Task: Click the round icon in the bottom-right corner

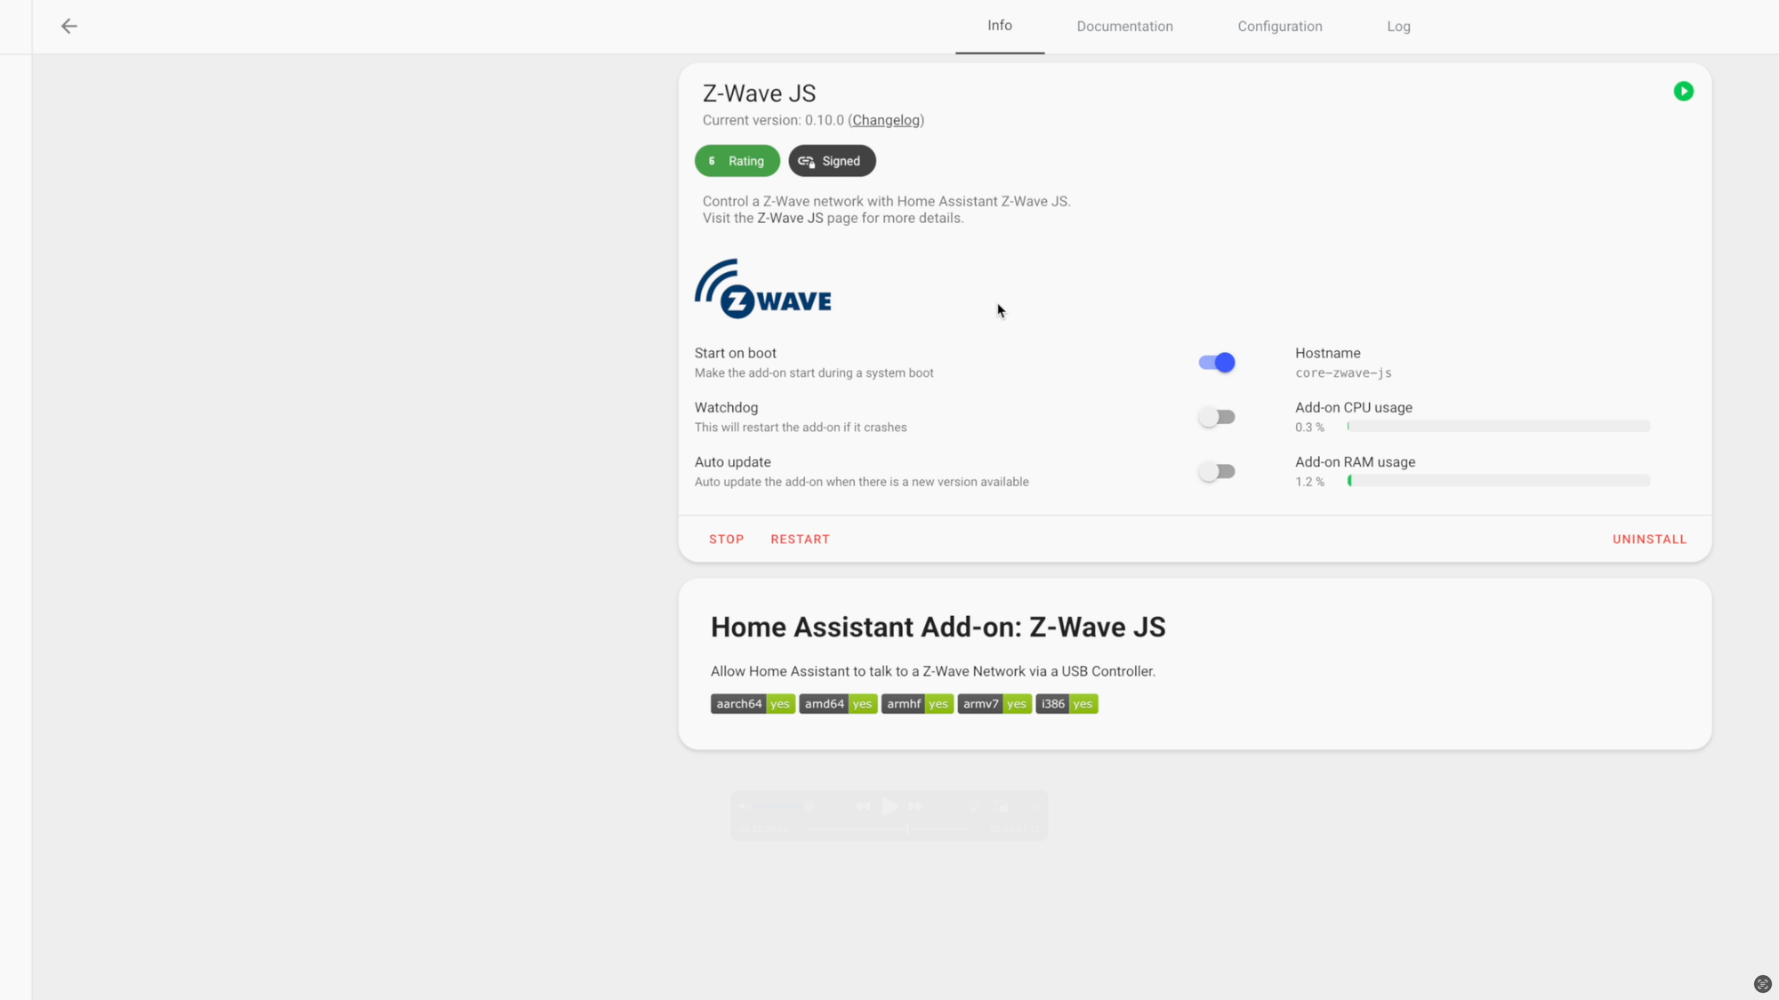Action: 1762,983
